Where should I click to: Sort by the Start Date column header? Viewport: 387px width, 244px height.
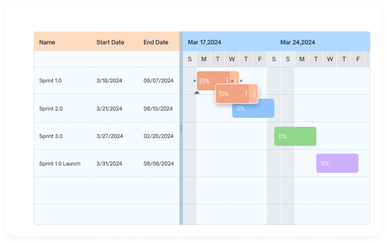pos(110,42)
